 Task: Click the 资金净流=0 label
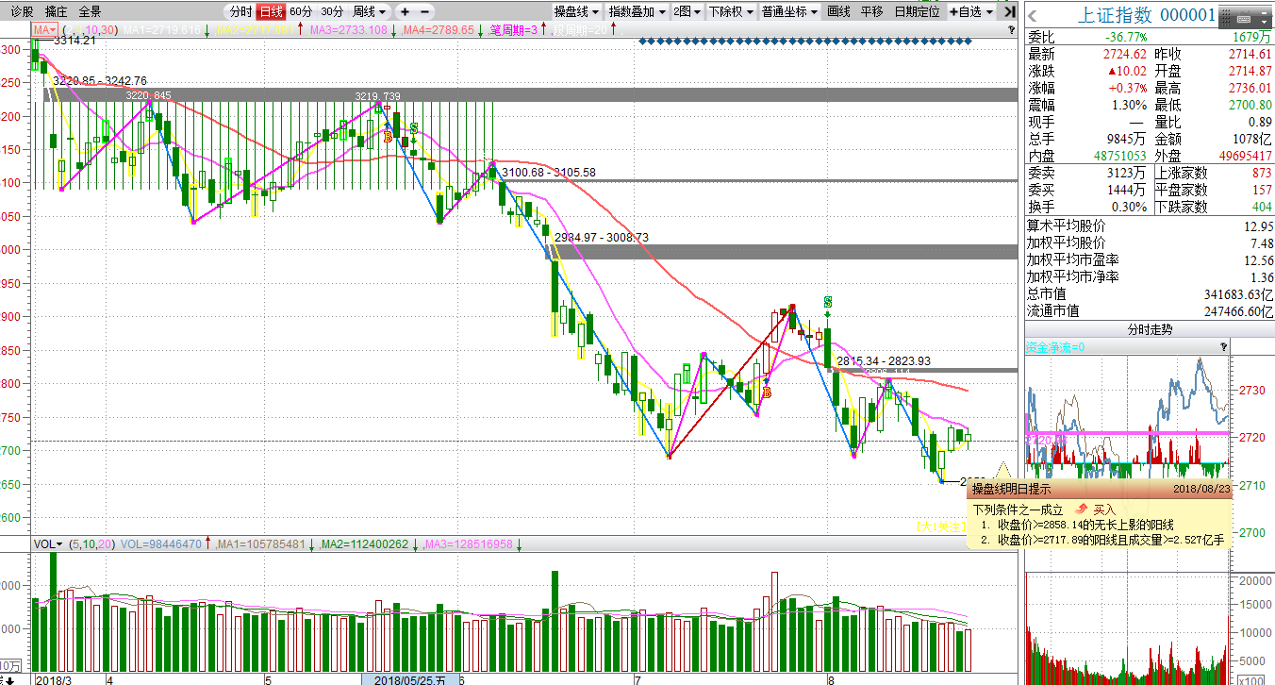(x=1055, y=347)
